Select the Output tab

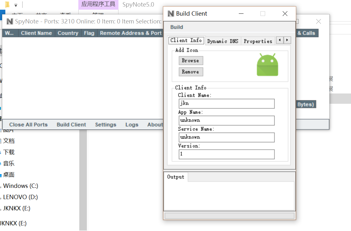pos(176,177)
